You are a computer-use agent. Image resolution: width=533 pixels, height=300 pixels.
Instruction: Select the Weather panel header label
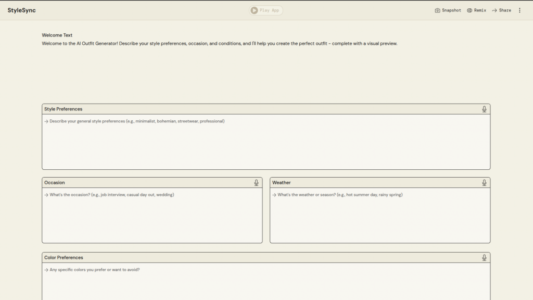point(282,183)
